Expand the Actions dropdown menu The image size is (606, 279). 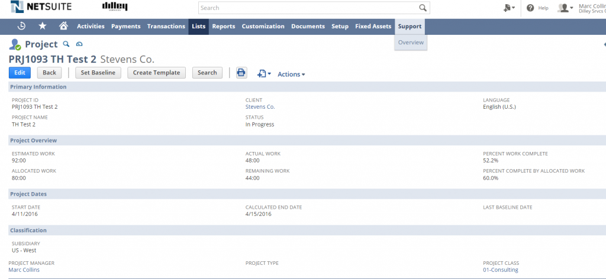pos(291,74)
